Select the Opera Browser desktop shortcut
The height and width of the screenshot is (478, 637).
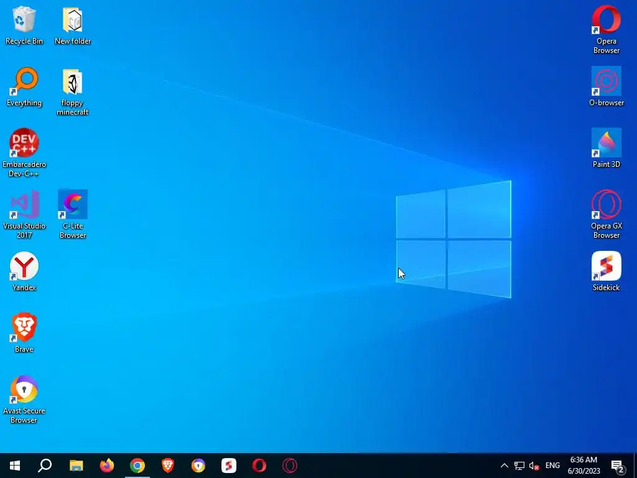click(606, 30)
